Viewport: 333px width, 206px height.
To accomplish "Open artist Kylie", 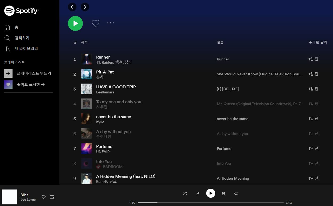I will coord(100,122).
